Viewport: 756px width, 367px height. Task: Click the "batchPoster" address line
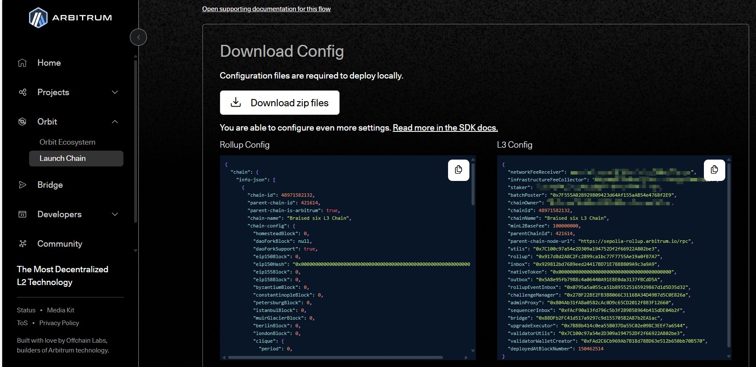(592, 195)
